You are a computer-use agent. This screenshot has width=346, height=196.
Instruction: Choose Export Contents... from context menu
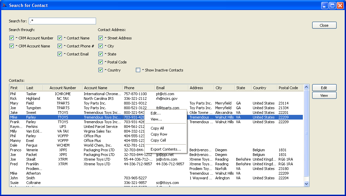166,149
